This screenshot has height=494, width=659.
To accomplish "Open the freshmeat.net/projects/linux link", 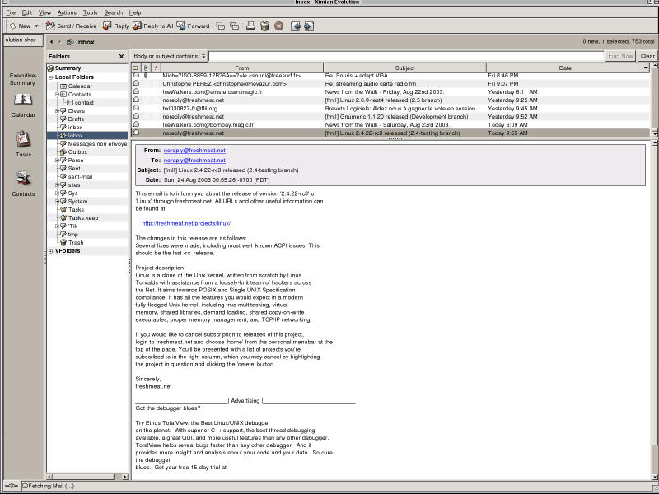I will (186, 223).
